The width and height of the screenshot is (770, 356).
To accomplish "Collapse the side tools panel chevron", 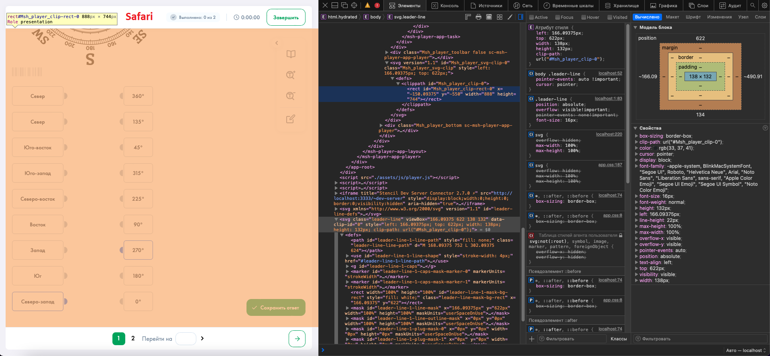I will pyautogui.click(x=277, y=43).
